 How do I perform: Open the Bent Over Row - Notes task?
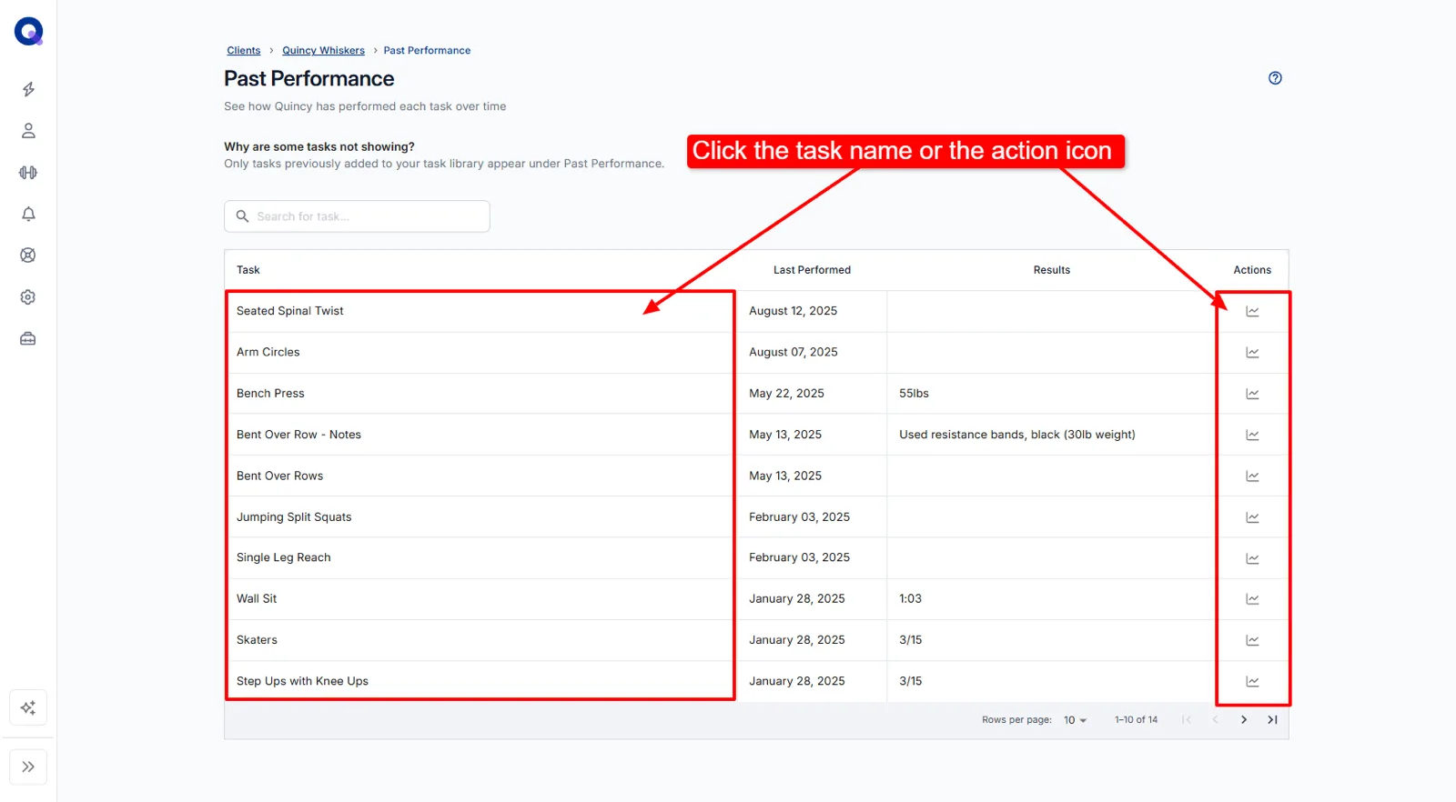tap(298, 435)
